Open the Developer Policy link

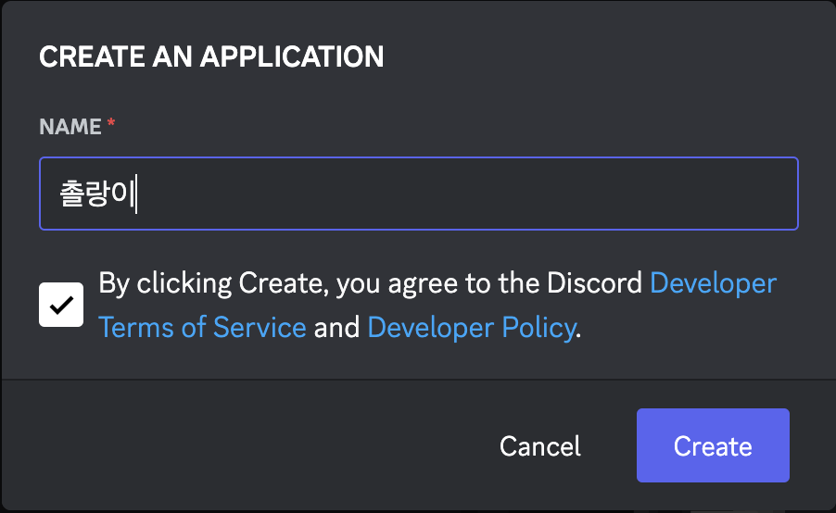472,327
